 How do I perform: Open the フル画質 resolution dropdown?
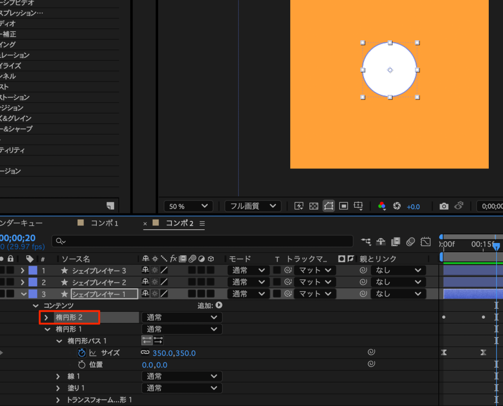[x=252, y=207]
